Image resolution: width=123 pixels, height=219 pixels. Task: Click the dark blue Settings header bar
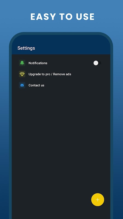(x=61, y=45)
